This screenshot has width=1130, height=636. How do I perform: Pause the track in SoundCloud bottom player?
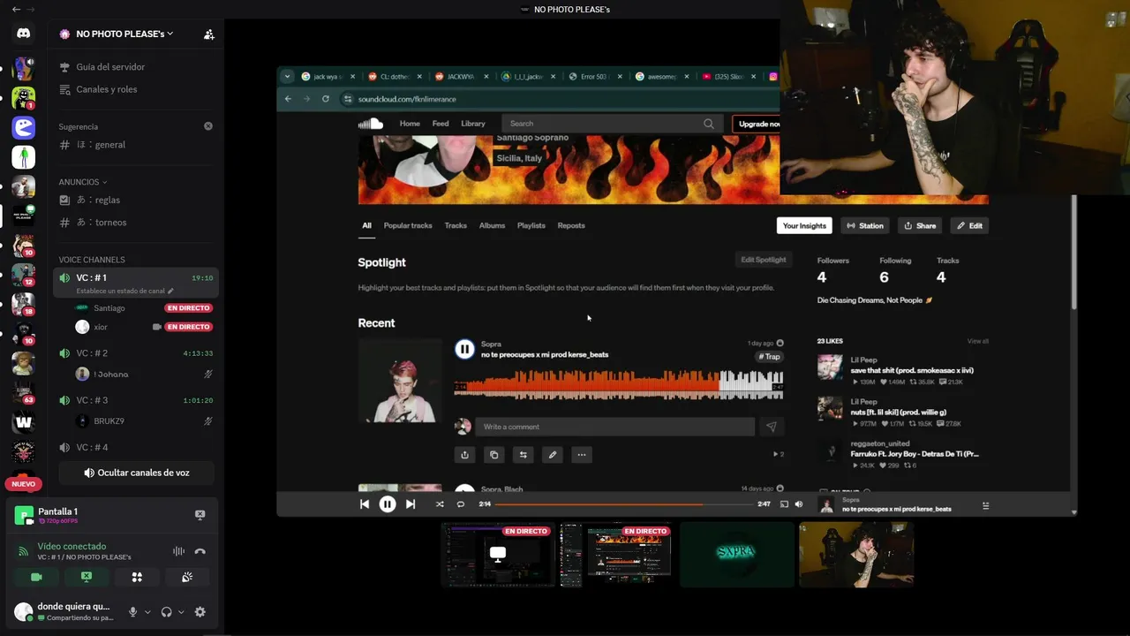(387, 504)
